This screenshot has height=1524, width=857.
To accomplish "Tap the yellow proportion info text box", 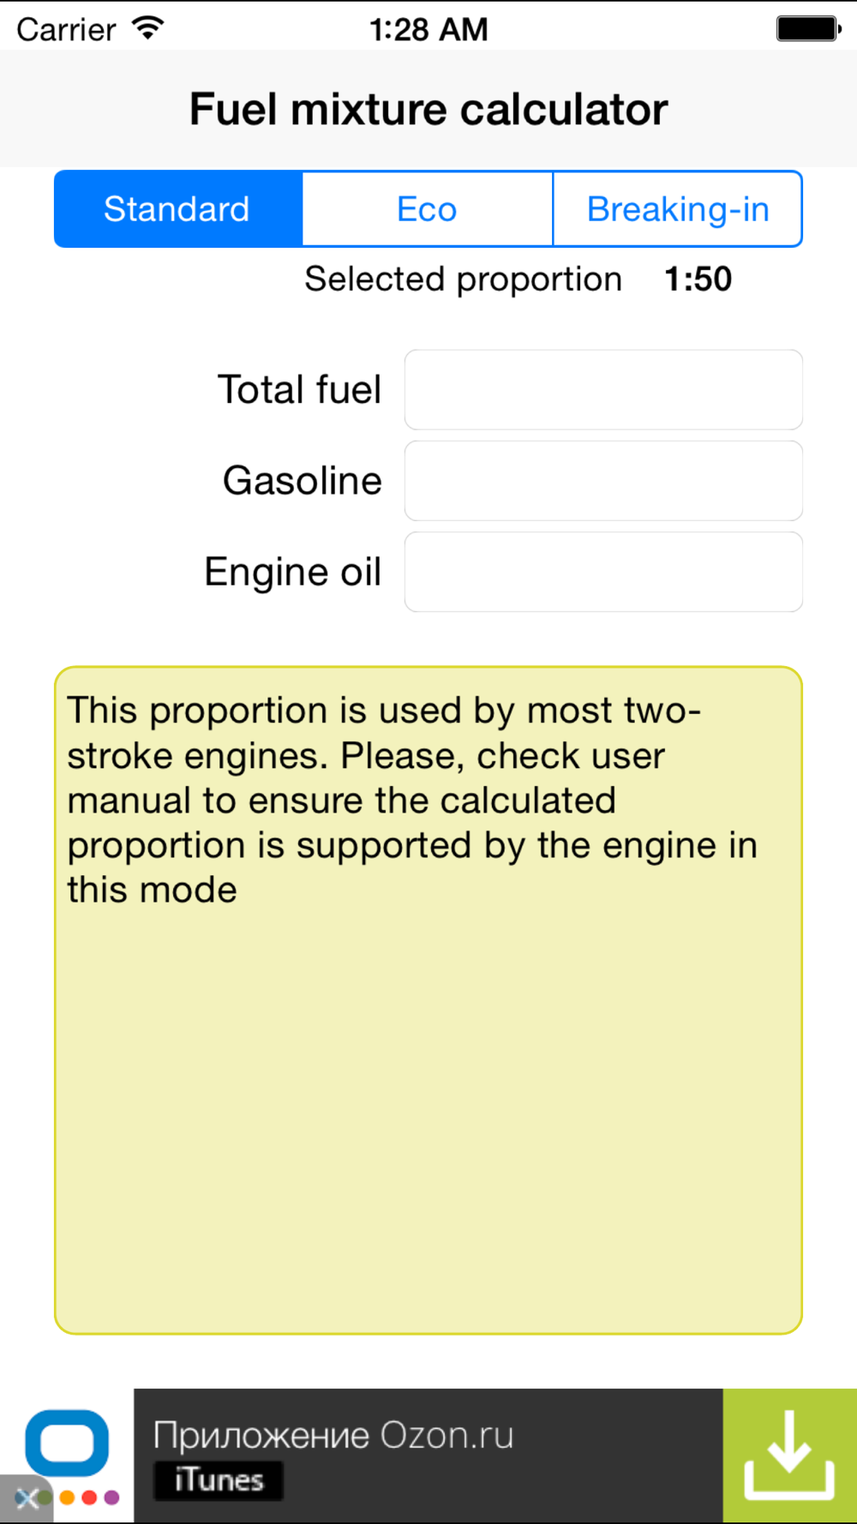I will click(428, 1000).
